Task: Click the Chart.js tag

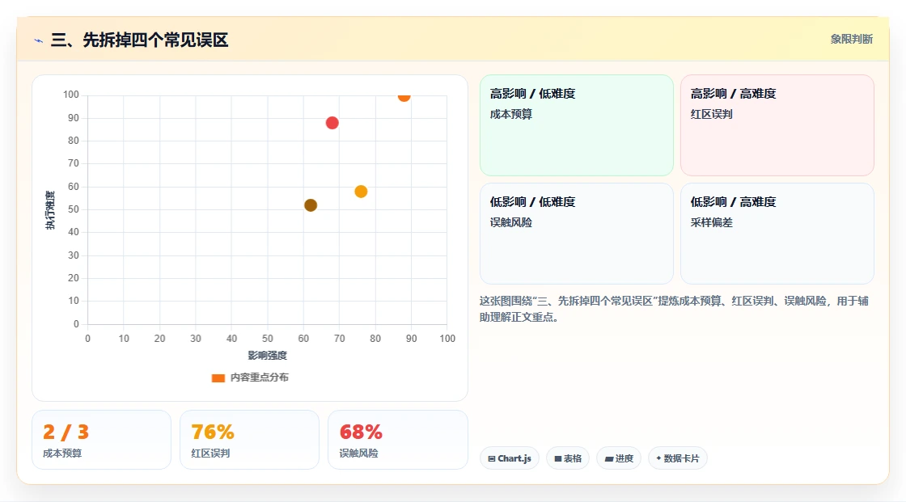Action: coord(510,458)
